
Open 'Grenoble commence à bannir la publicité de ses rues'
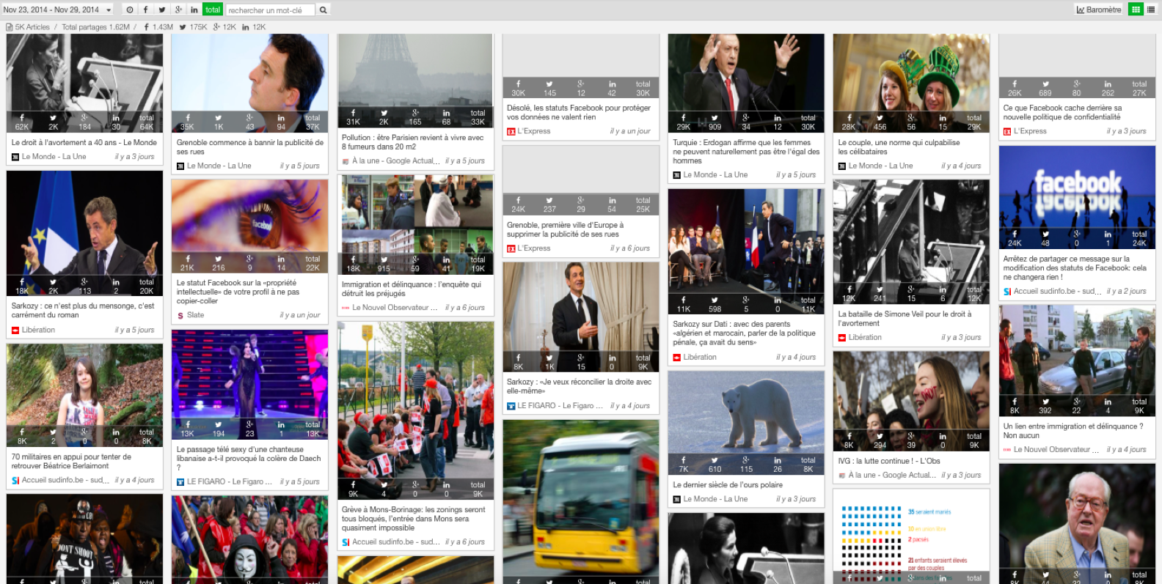click(x=250, y=147)
